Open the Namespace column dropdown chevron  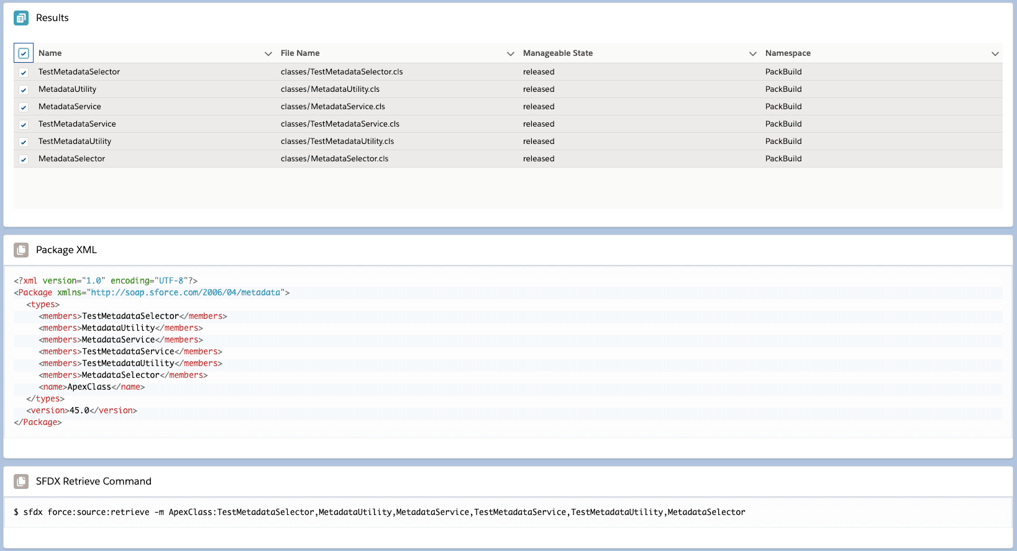point(995,54)
